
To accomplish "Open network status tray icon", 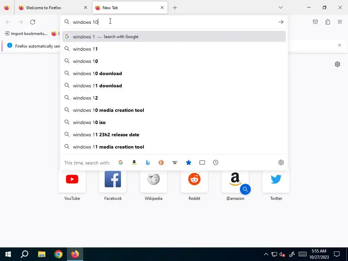I will click(274, 254).
